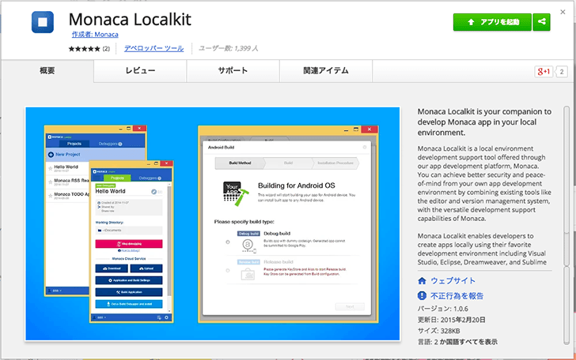
Task: Click the Monaca Localkit app icon
Action: click(x=43, y=22)
